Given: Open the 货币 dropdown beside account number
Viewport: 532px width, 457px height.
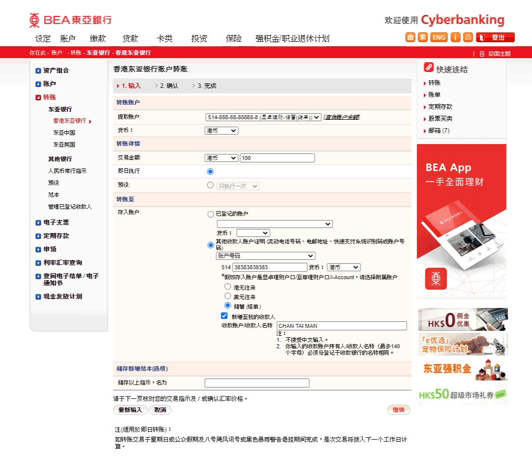Looking at the screenshot, I should (x=344, y=267).
